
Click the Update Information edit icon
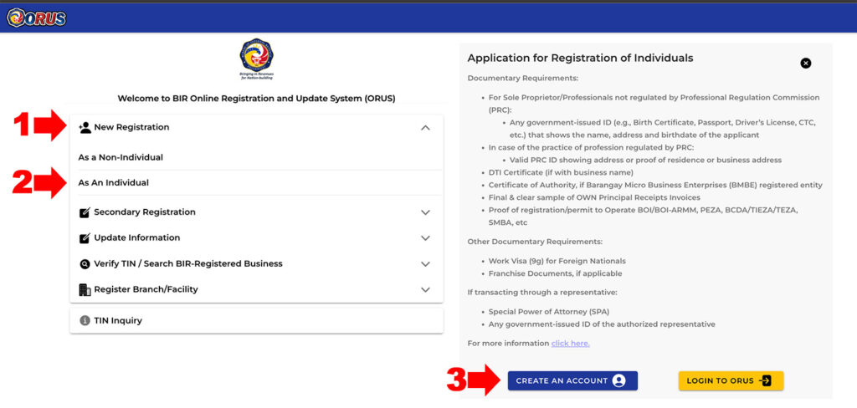pyautogui.click(x=85, y=238)
